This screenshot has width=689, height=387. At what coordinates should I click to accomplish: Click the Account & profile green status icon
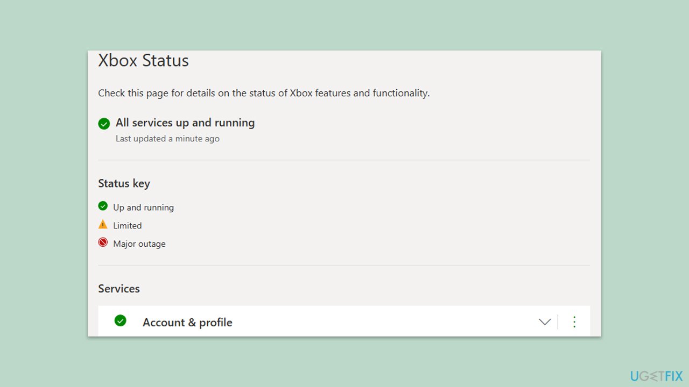click(121, 320)
